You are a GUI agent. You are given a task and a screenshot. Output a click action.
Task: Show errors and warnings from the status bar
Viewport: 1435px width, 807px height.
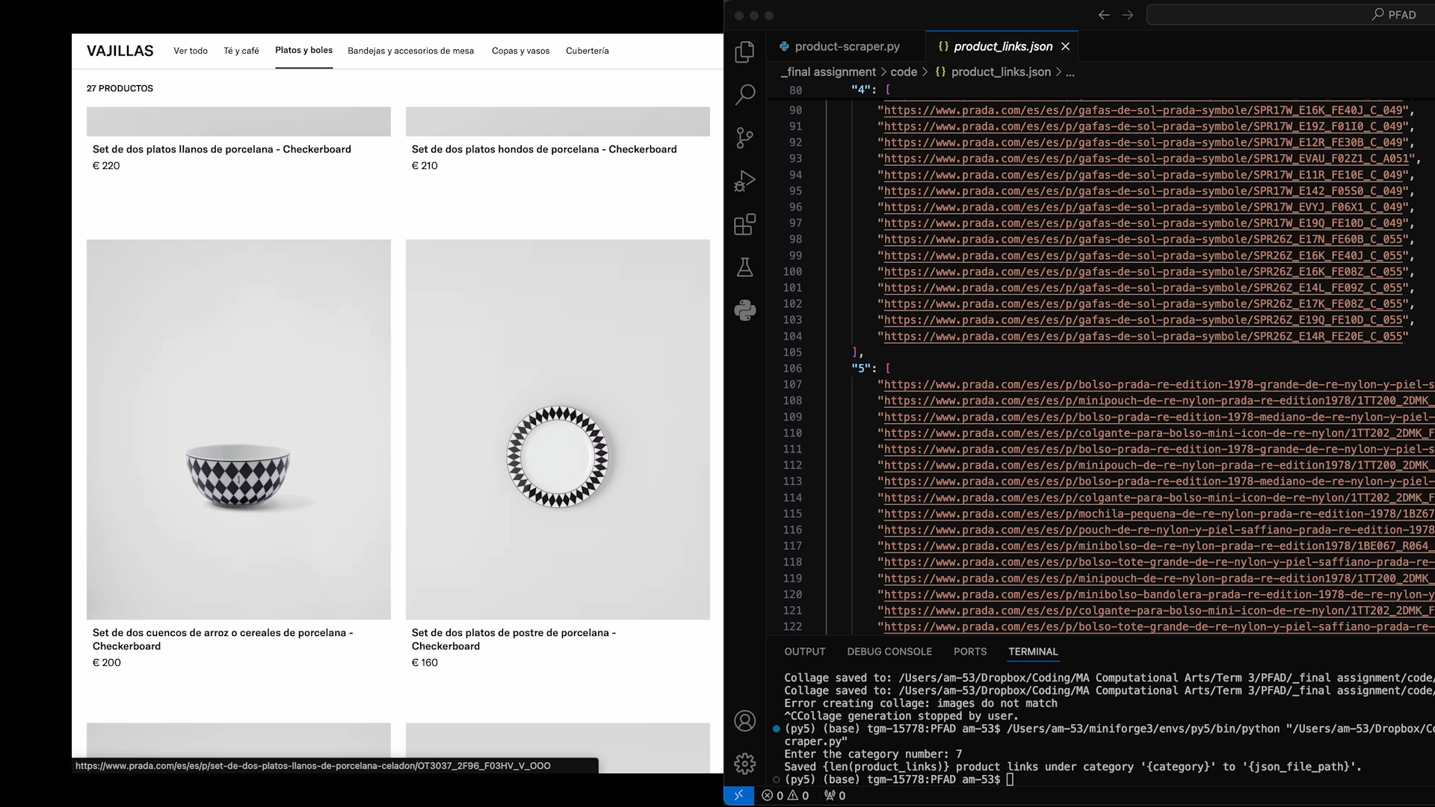coord(785,796)
